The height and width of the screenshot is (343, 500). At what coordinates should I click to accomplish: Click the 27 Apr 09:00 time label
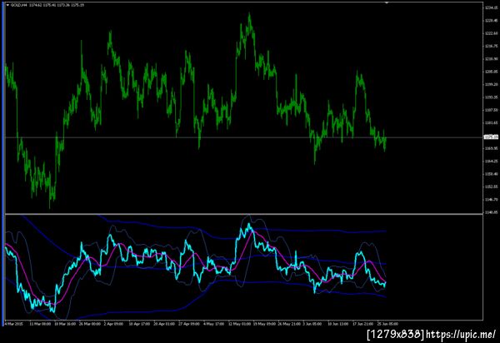[x=189, y=324]
